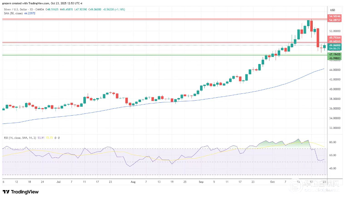Click the current price 49.06000 label
This screenshot has width=345, height=199.
[x=335, y=45]
